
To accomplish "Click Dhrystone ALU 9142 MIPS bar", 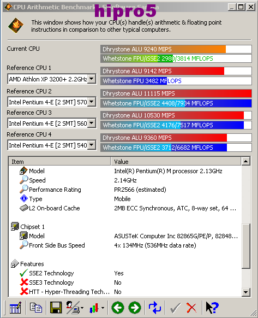I will 176,71.
